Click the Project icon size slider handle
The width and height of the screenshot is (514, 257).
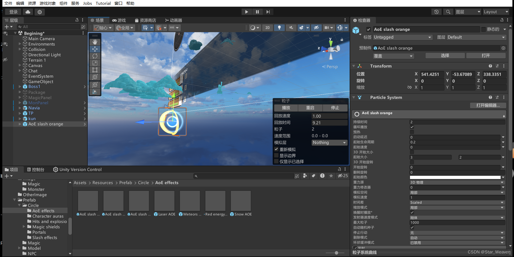pos(336,253)
